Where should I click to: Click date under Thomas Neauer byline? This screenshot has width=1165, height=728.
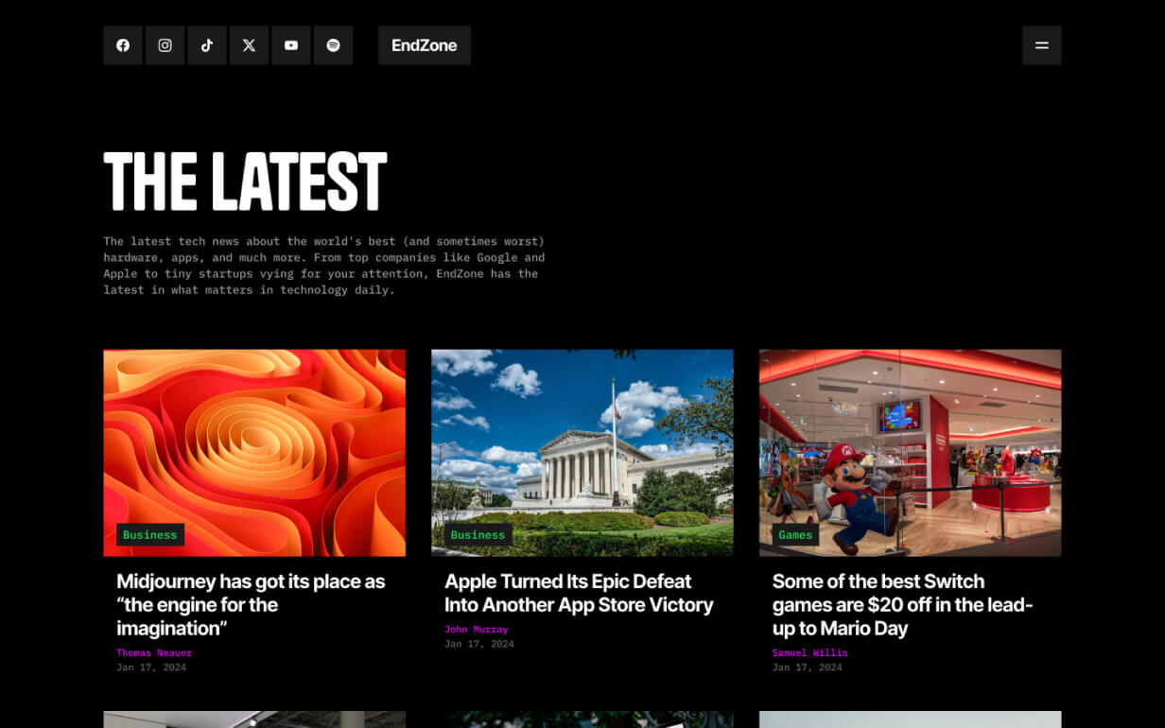point(151,667)
